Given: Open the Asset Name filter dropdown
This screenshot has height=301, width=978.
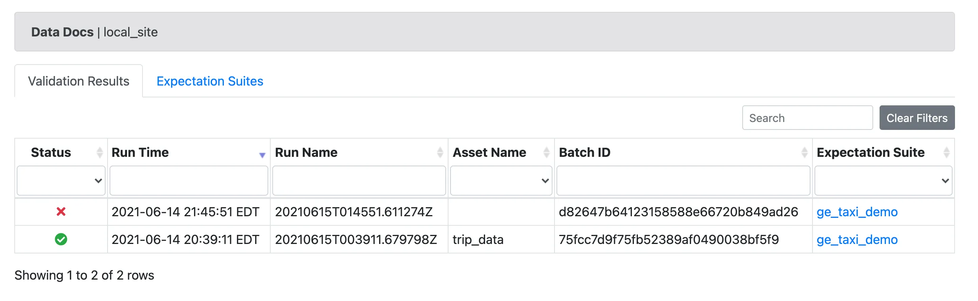Looking at the screenshot, I should [x=501, y=181].
